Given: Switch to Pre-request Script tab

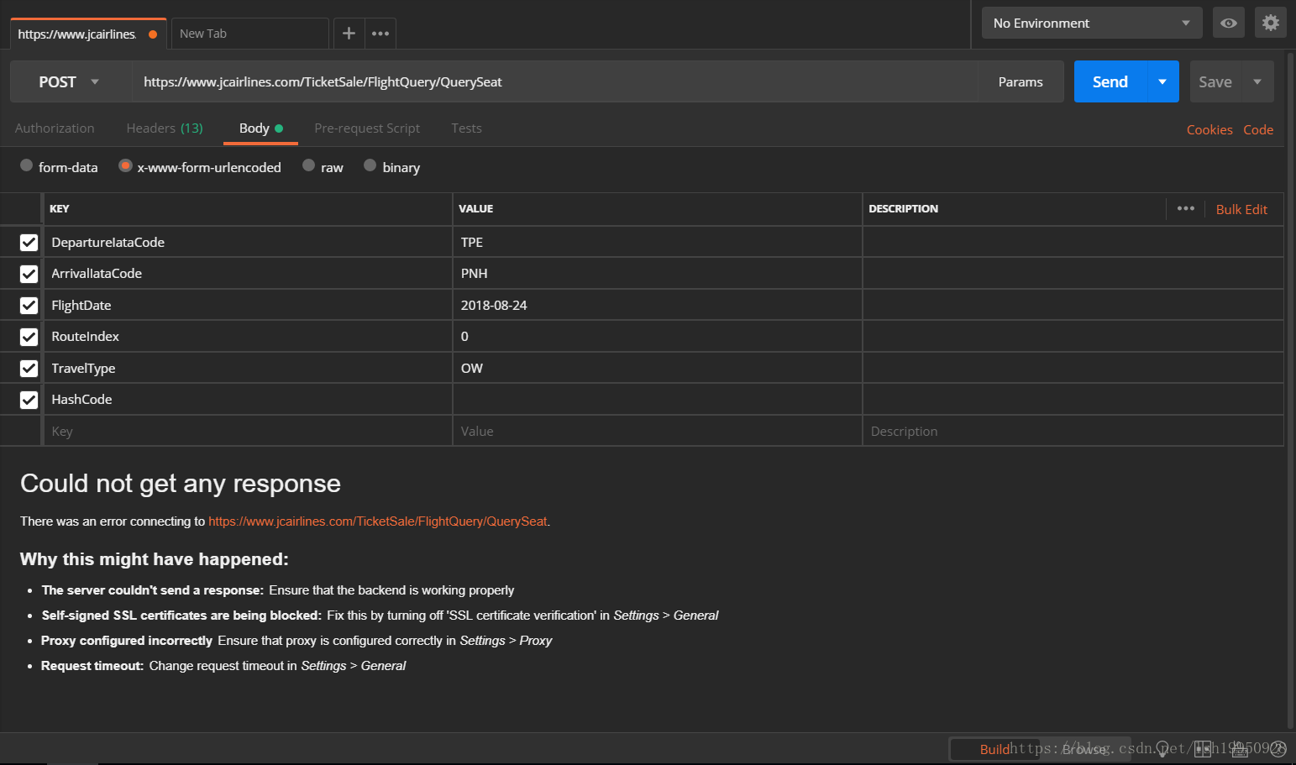Looking at the screenshot, I should (367, 128).
